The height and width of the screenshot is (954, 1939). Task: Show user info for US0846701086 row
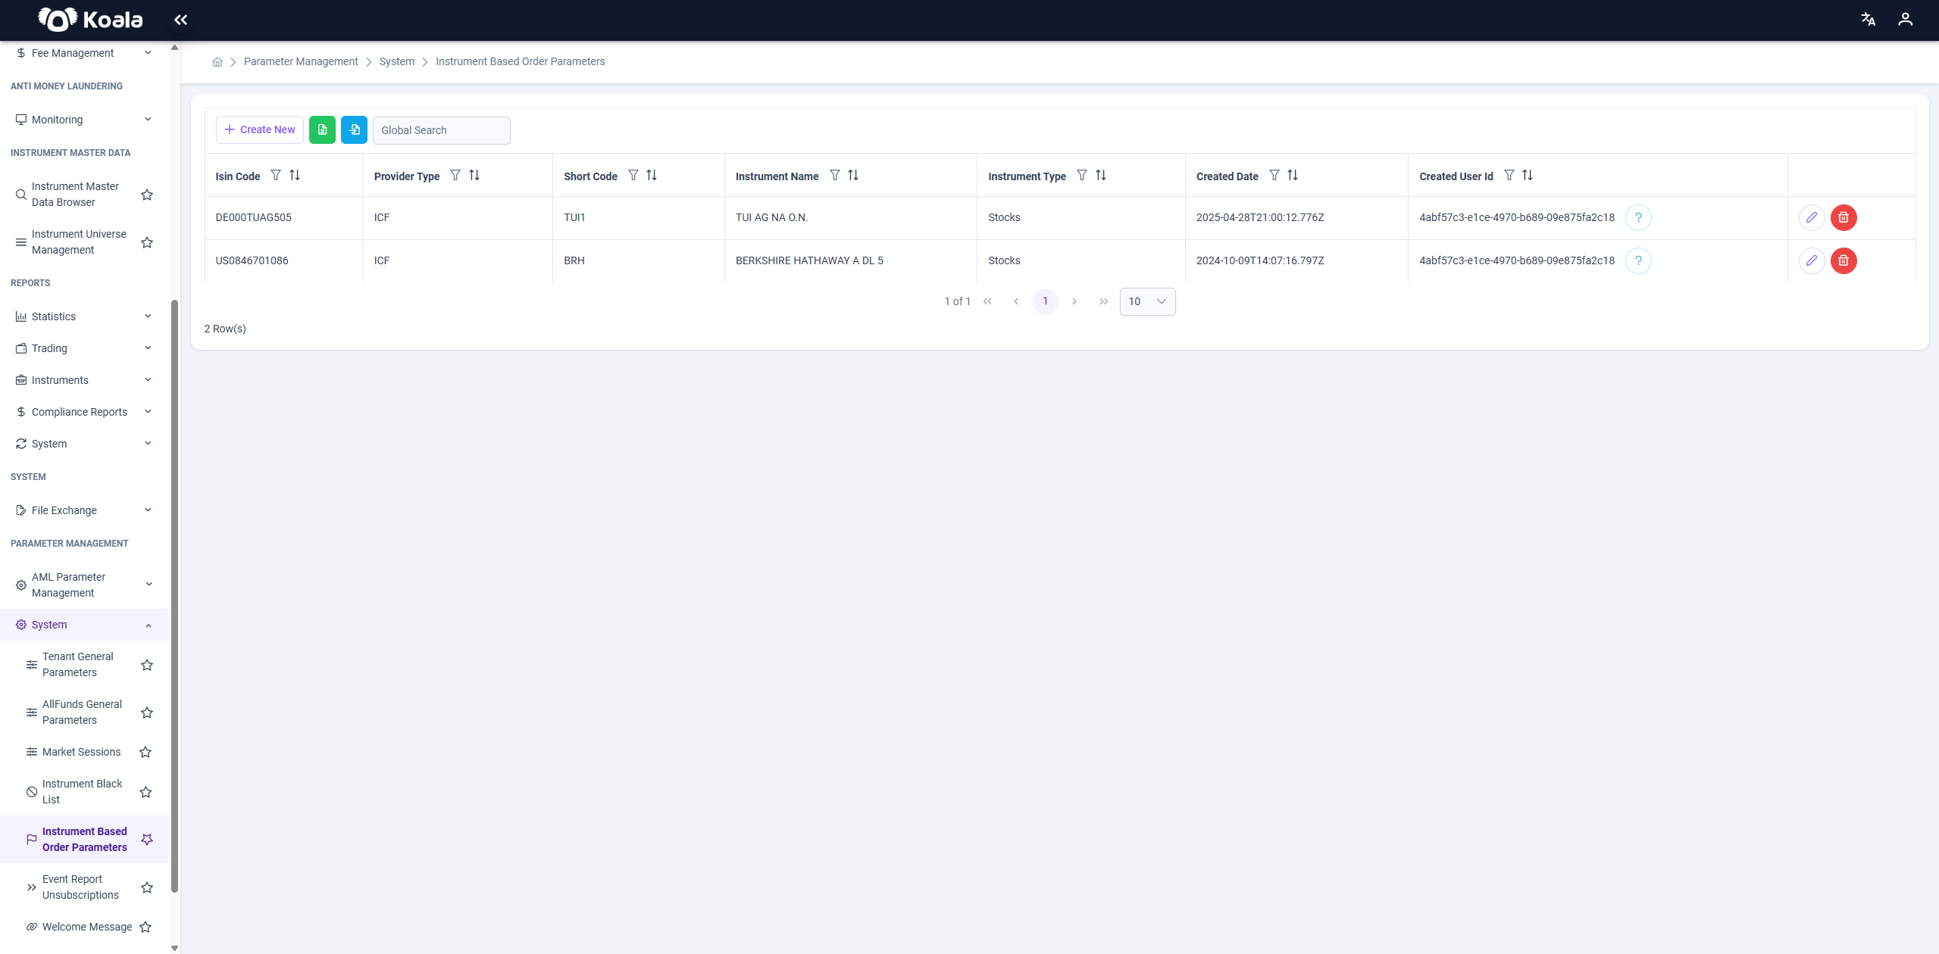(1638, 261)
